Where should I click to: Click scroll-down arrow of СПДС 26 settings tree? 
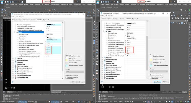pyautogui.click(x=63, y=78)
